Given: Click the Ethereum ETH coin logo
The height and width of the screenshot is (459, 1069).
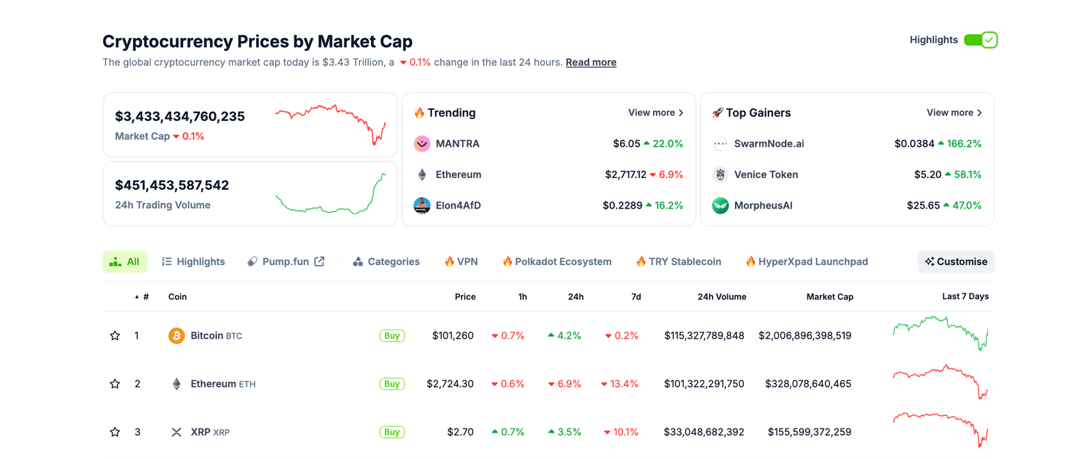Looking at the screenshot, I should (x=177, y=383).
